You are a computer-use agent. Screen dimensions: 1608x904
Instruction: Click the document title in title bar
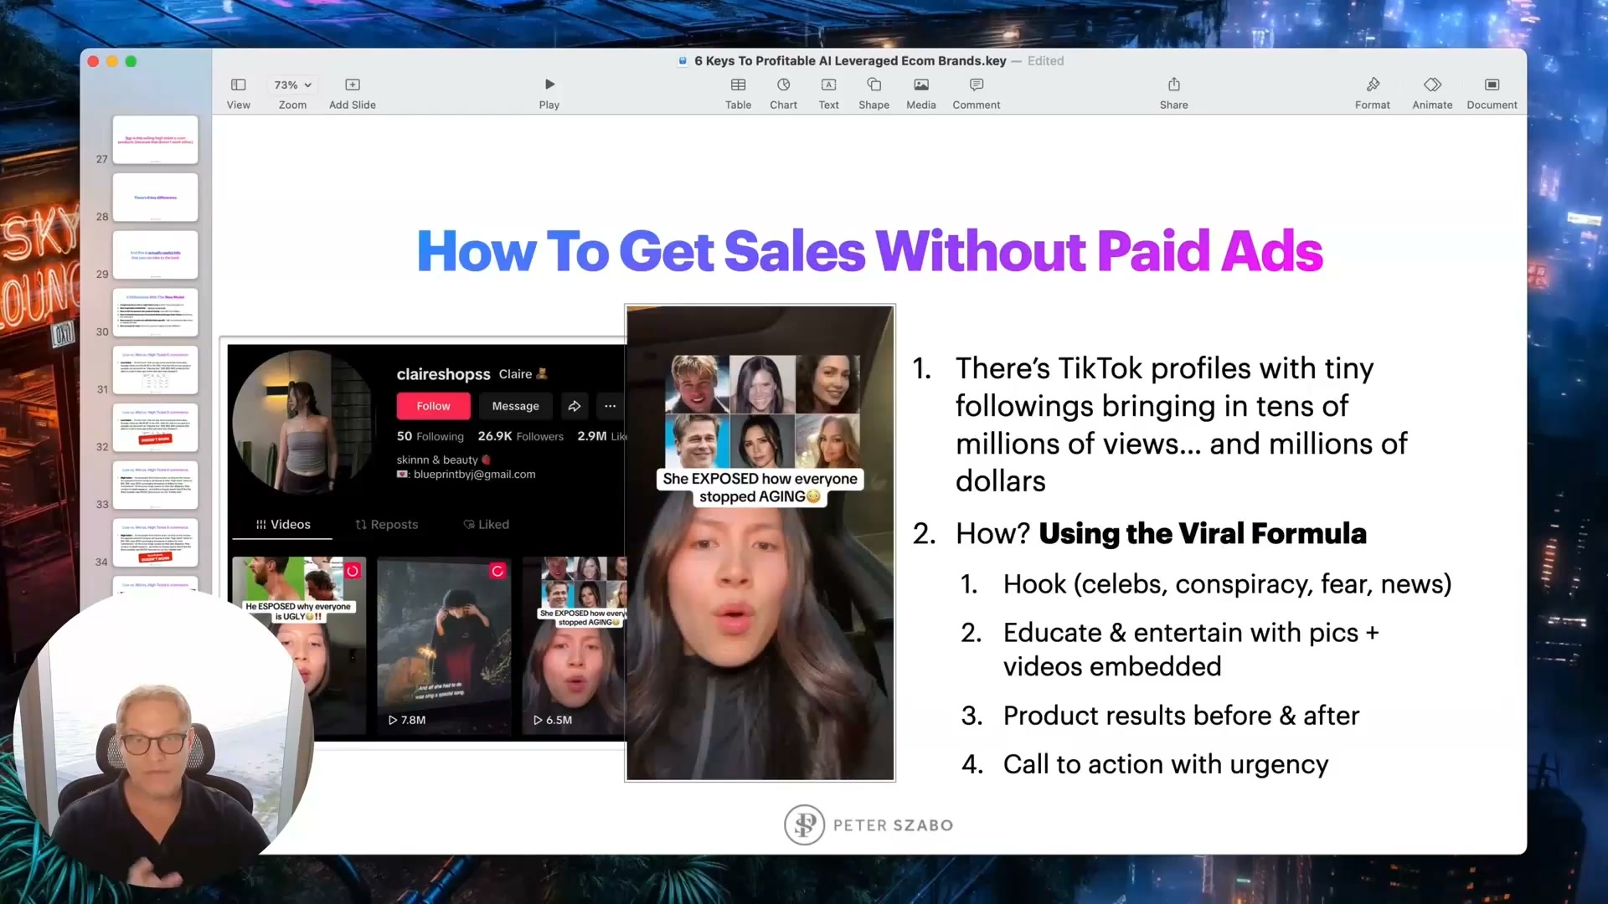pos(850,60)
